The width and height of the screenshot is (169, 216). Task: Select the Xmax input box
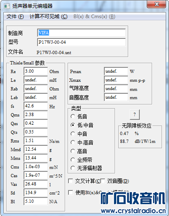point(116,80)
